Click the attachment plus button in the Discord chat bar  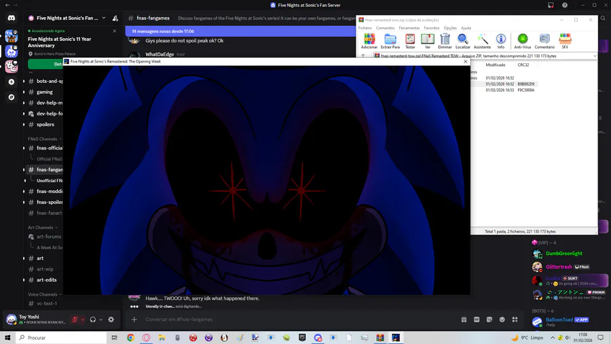click(x=134, y=320)
